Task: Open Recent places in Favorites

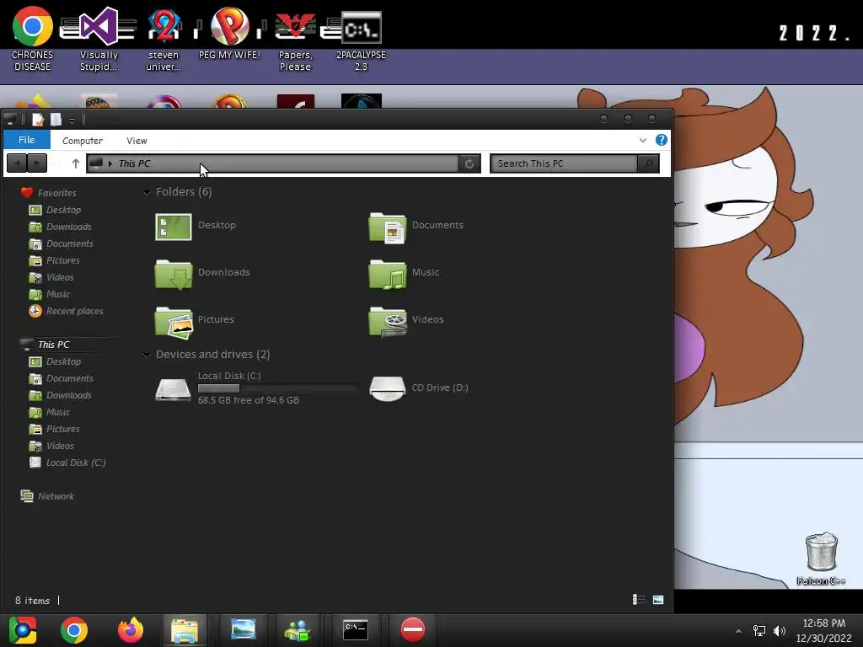Action: [x=75, y=311]
